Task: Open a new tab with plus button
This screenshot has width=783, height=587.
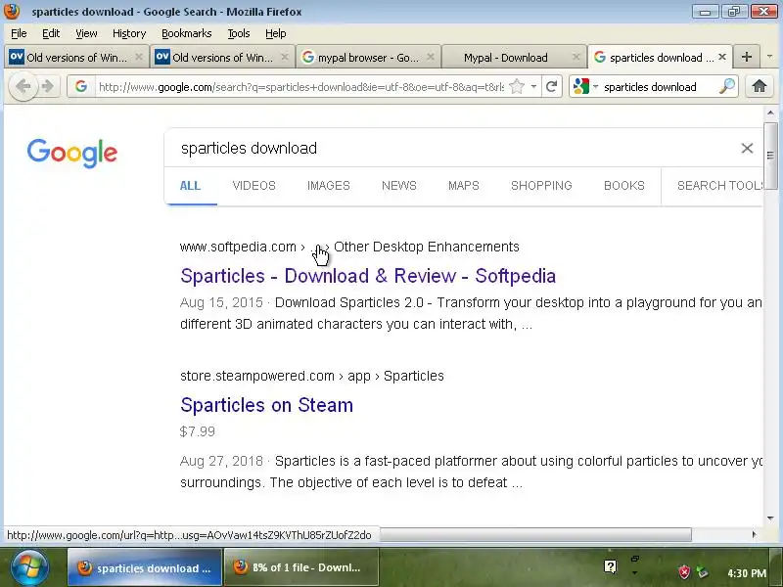Action: [x=747, y=57]
